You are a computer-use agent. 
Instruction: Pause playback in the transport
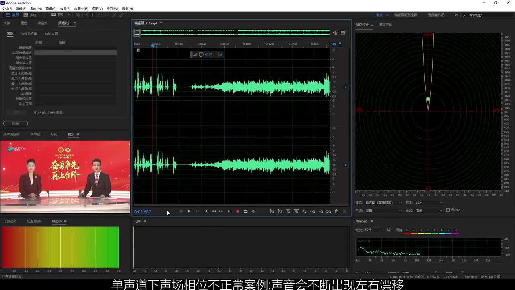tap(197, 211)
